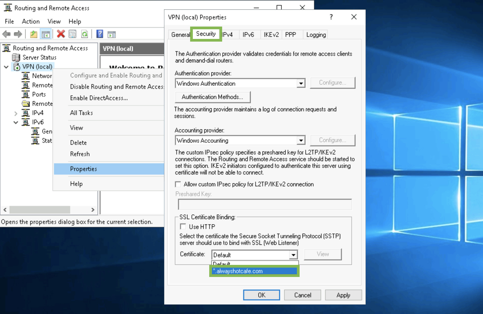Click the Server Status icon in tree
This screenshot has height=314, width=483.
click(16, 57)
